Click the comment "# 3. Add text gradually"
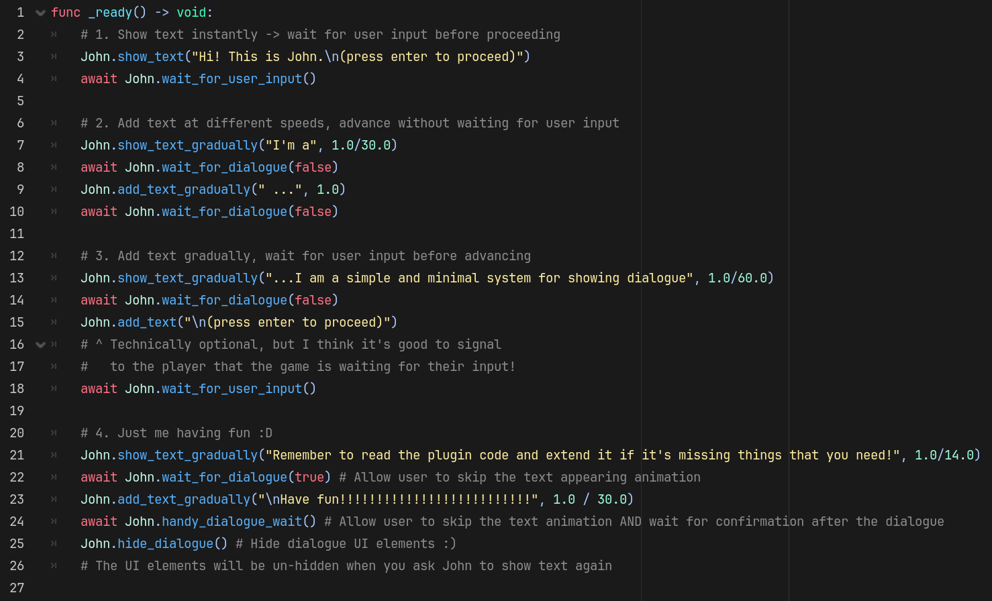The height and width of the screenshot is (601, 992). 165,256
